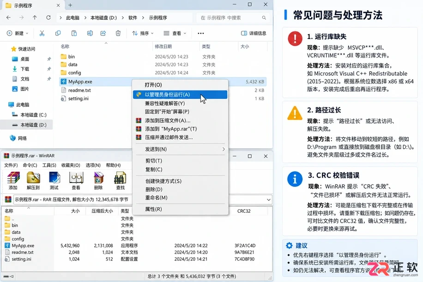The image size is (423, 282).
Task: Click the Delete trash icon in Explorer toolbar
Action: click(118, 33)
